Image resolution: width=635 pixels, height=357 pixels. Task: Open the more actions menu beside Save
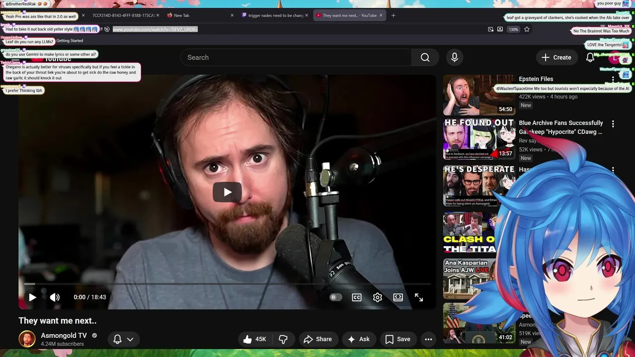tap(429, 339)
